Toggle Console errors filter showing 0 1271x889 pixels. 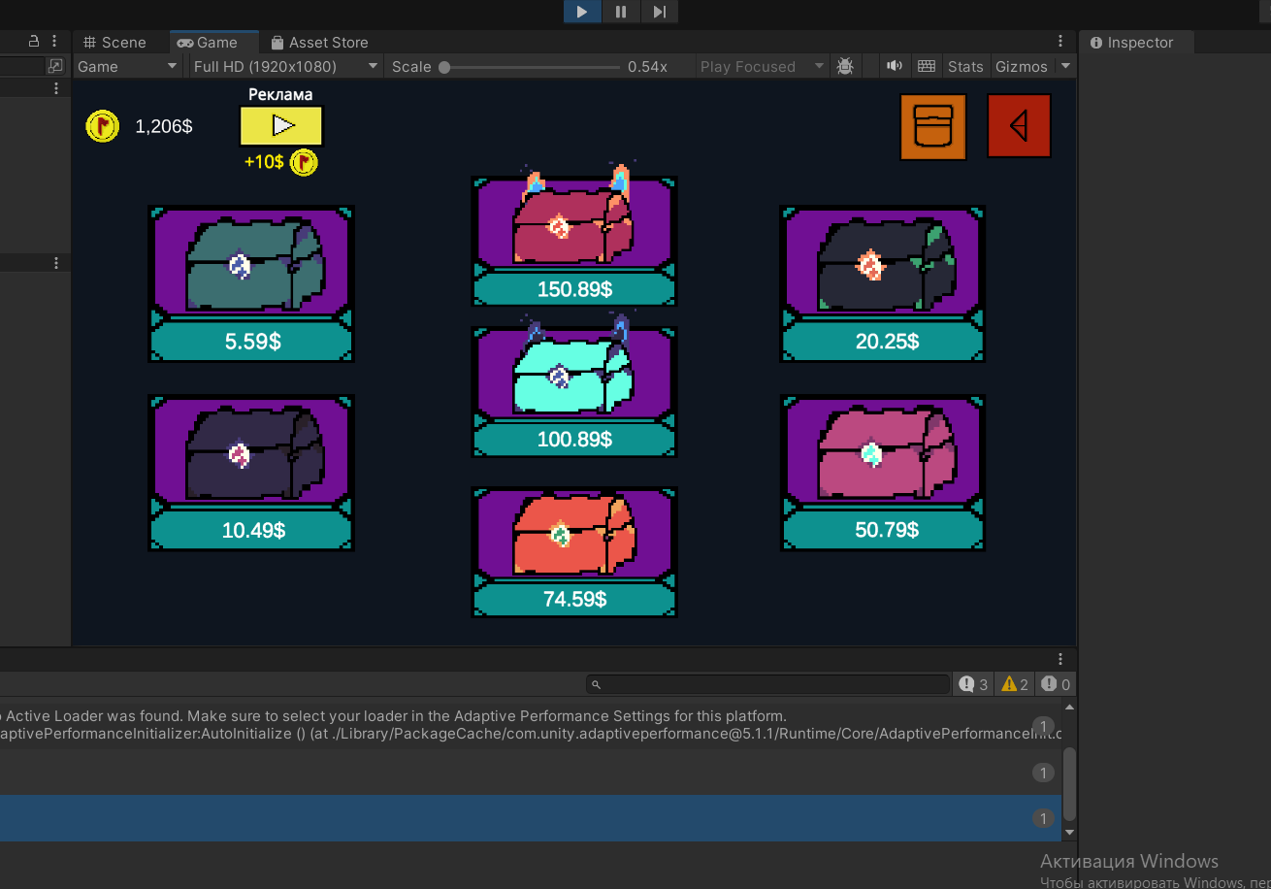tap(1056, 684)
